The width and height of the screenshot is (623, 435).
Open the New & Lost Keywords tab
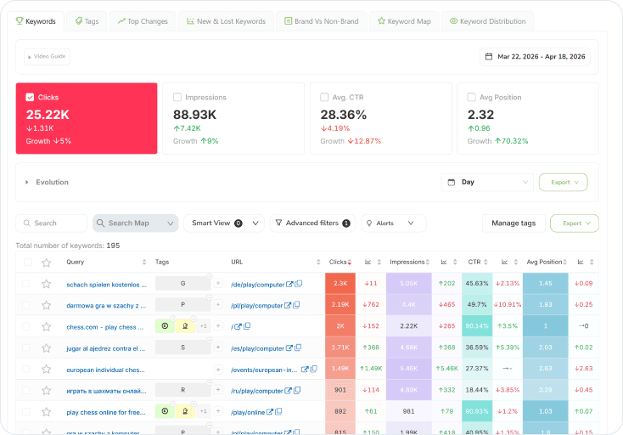point(226,21)
